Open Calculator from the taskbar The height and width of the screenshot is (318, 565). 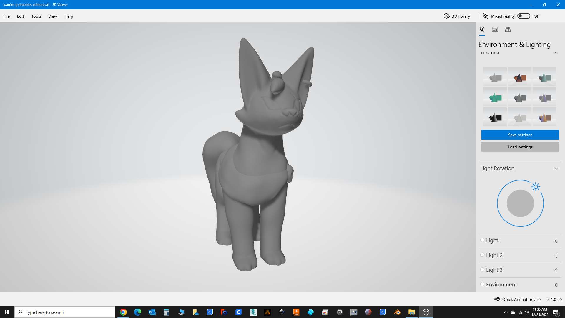(167, 312)
